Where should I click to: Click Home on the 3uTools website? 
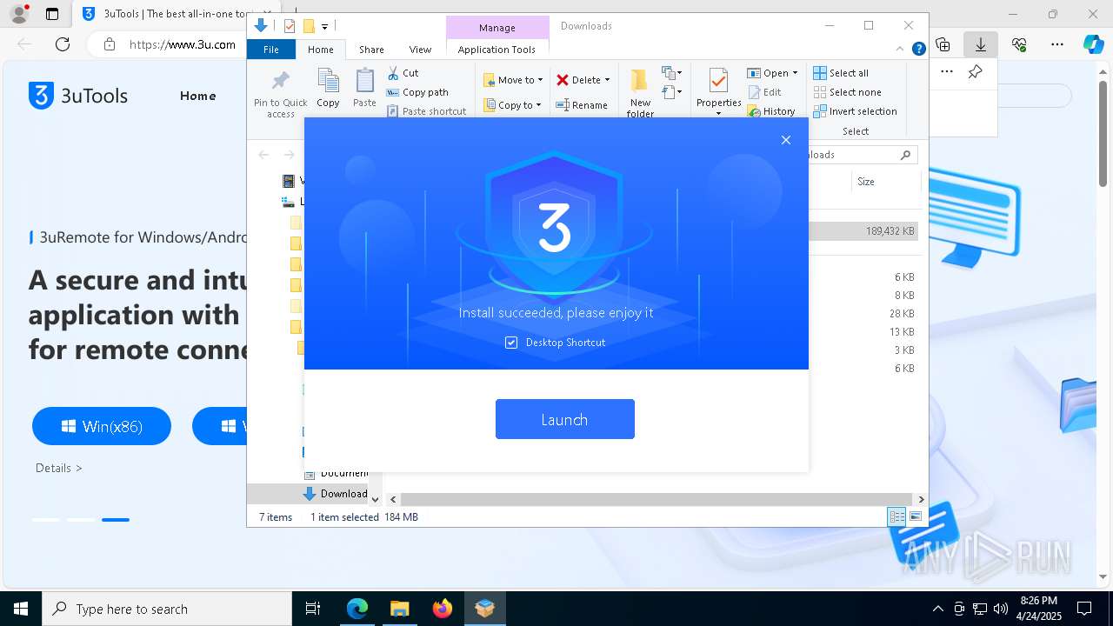(x=197, y=96)
